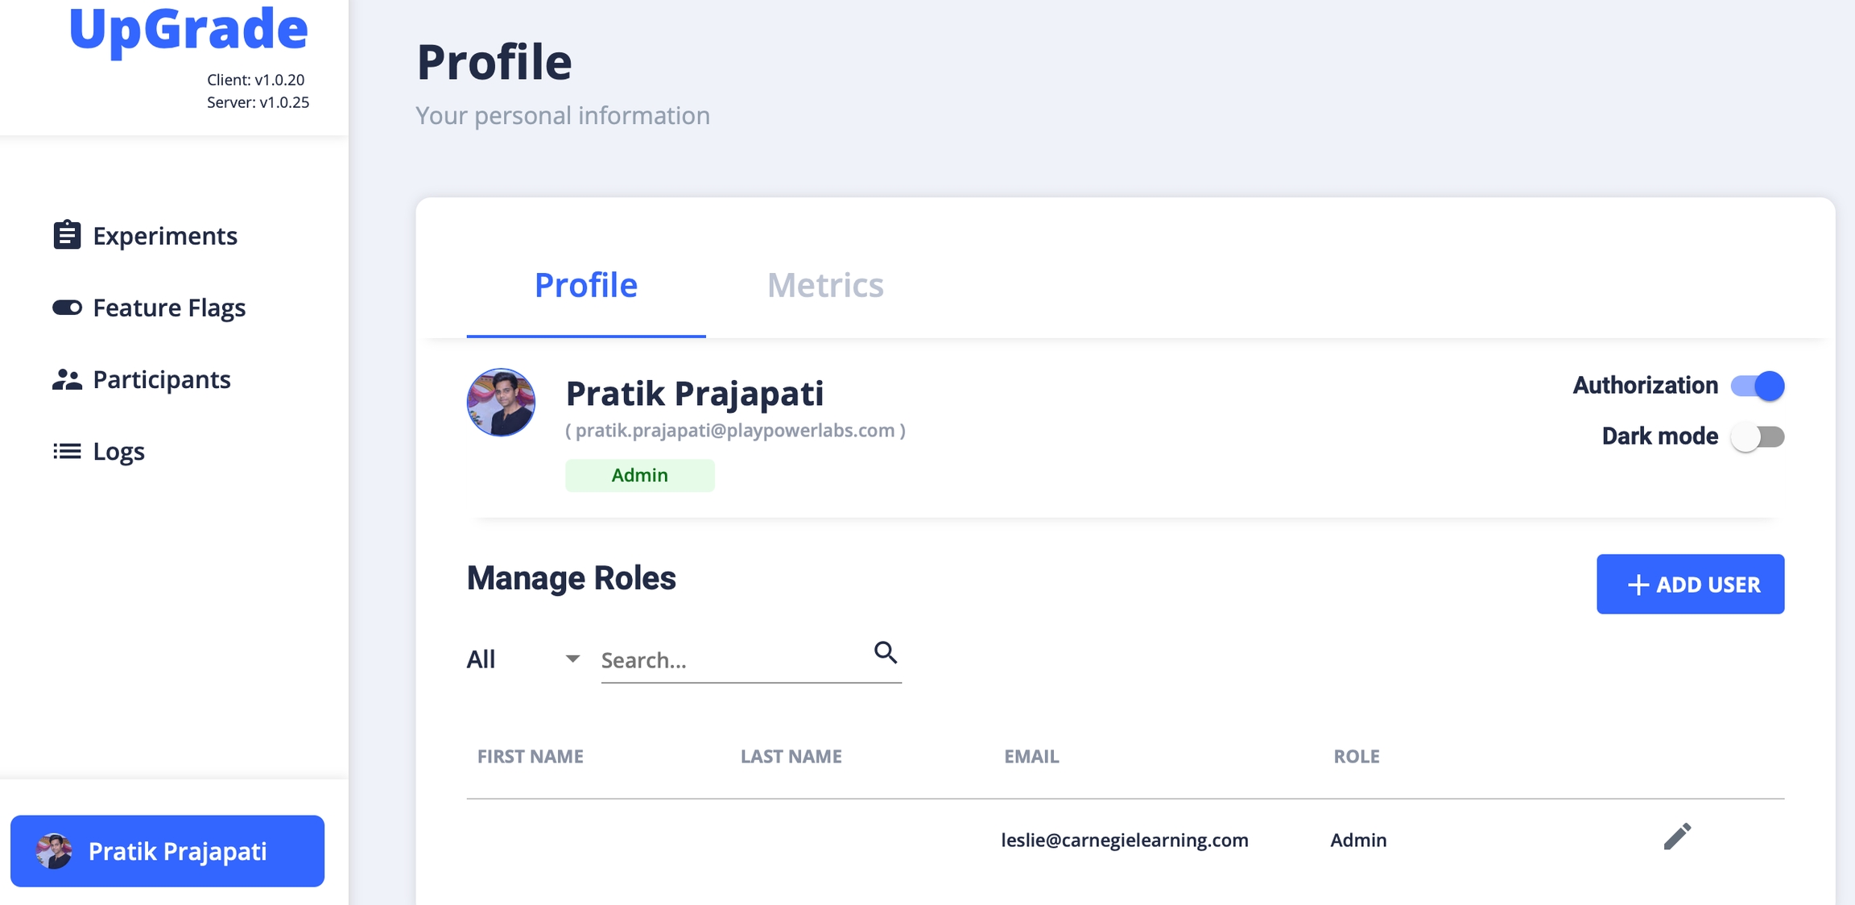Sort by the EMAIL column header
This screenshot has width=1855, height=905.
coord(1031,756)
